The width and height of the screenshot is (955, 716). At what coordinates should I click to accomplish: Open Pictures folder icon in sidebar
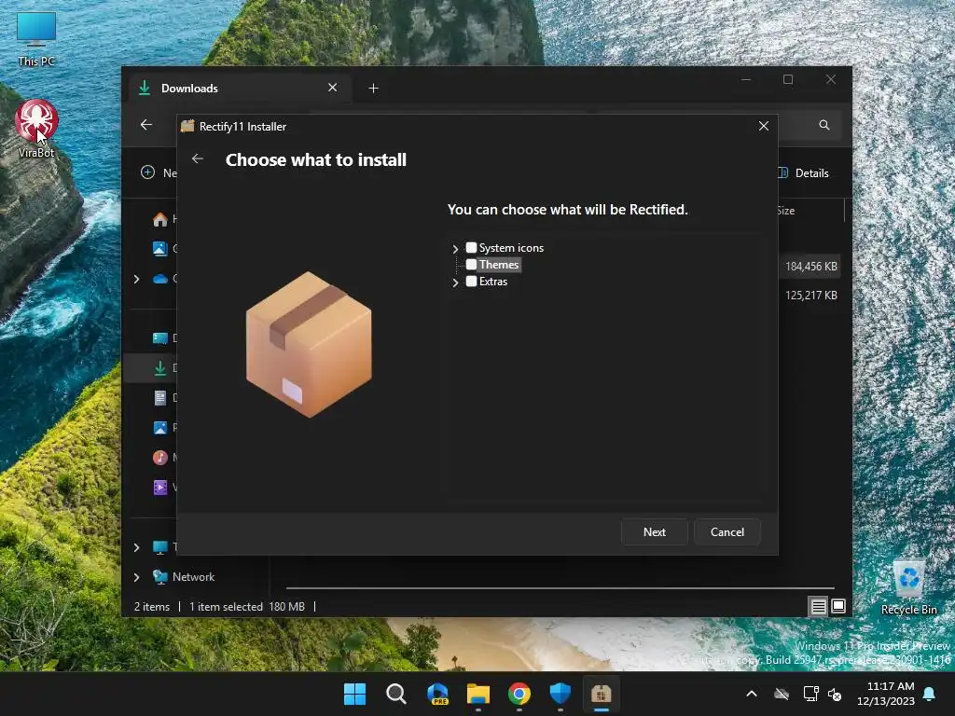(160, 427)
